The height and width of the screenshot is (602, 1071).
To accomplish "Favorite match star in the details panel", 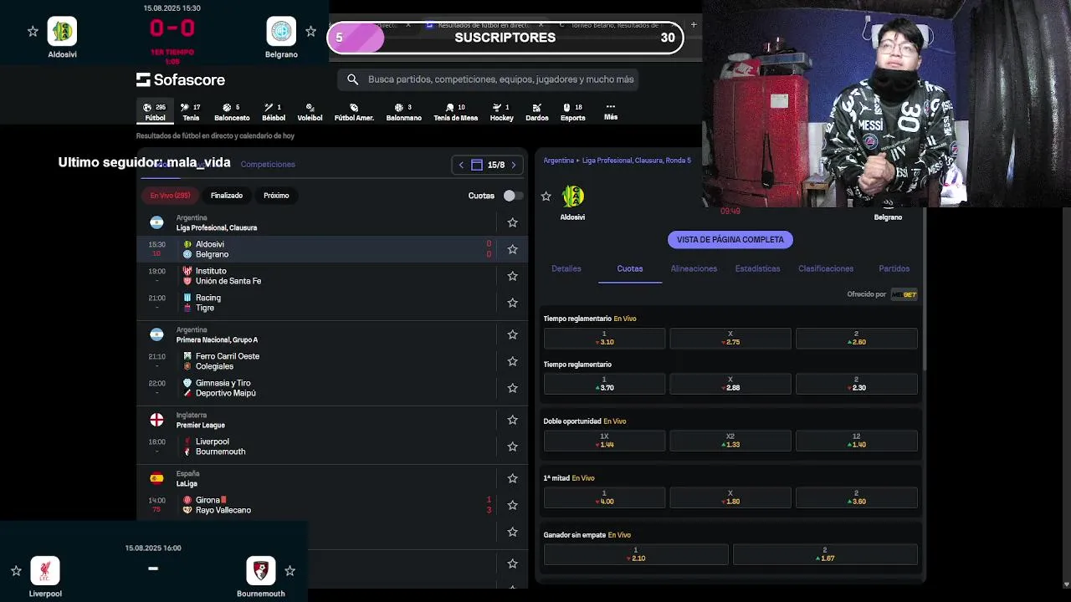I will click(x=546, y=196).
